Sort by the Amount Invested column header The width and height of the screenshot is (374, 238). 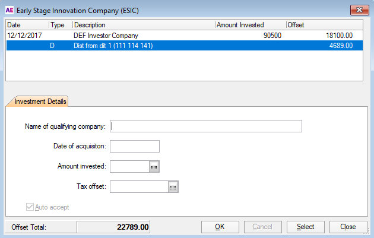249,25
